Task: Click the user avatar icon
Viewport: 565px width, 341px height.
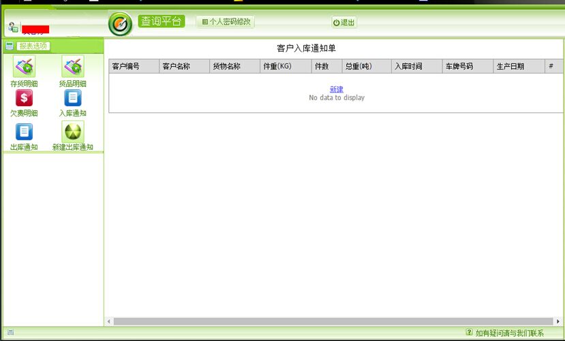Action: pyautogui.click(x=12, y=27)
